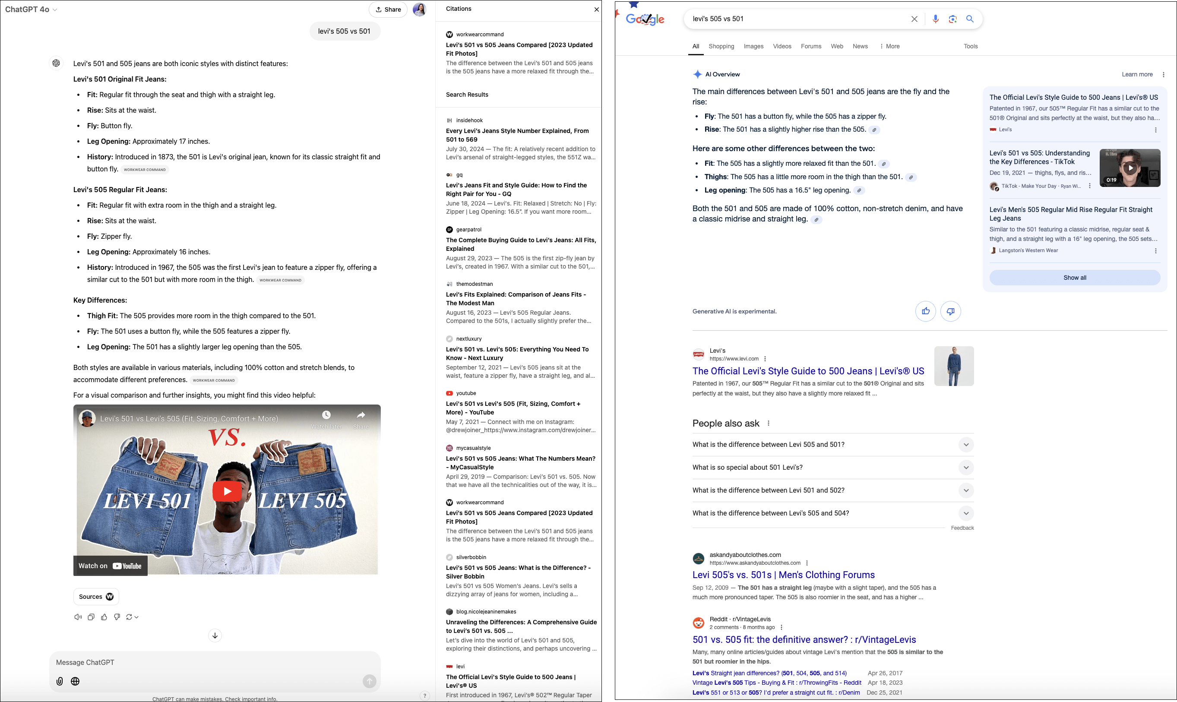Click the Google logo
The width and height of the screenshot is (1177, 702).
click(x=645, y=19)
